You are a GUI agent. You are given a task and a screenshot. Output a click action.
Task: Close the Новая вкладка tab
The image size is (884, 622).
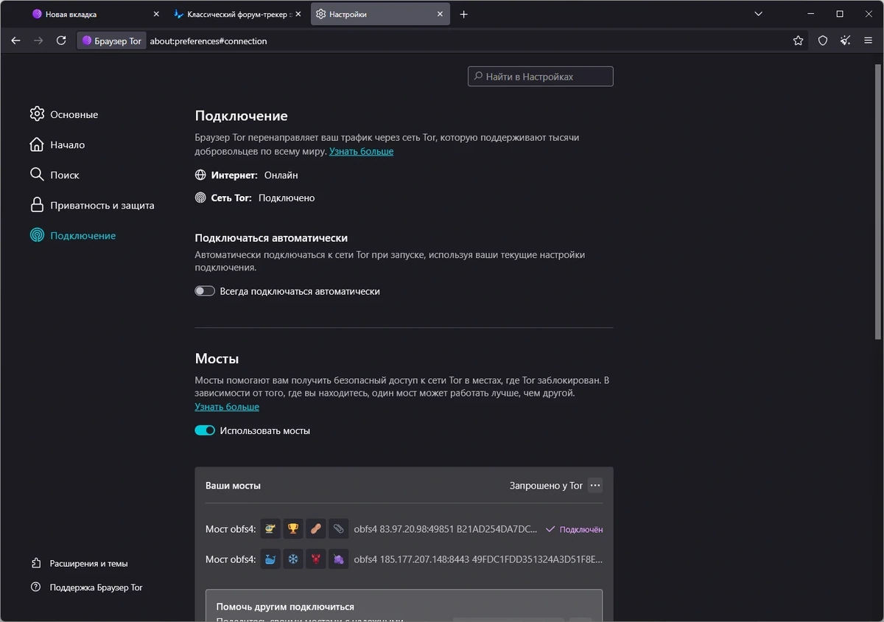[x=155, y=14]
